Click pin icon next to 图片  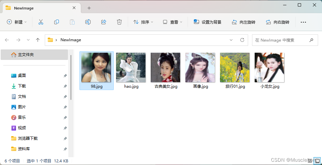(x=65, y=107)
